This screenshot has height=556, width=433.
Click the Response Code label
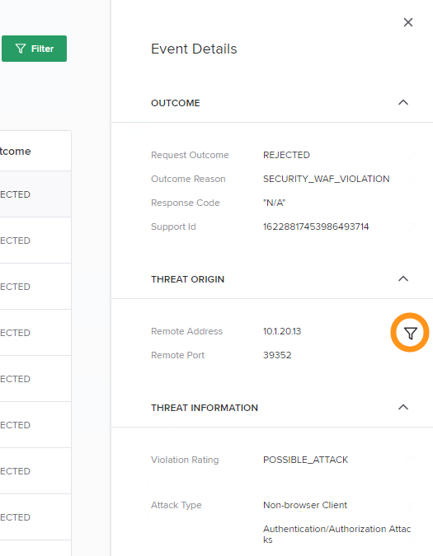point(186,203)
